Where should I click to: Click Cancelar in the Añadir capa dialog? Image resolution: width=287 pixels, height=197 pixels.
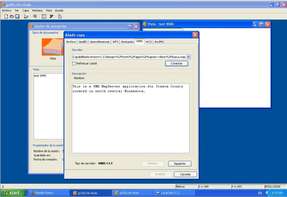[x=185, y=174]
